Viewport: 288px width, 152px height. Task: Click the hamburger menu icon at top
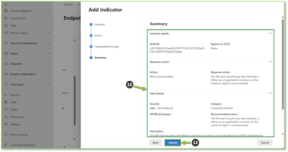pyautogui.click(x=6, y=4)
